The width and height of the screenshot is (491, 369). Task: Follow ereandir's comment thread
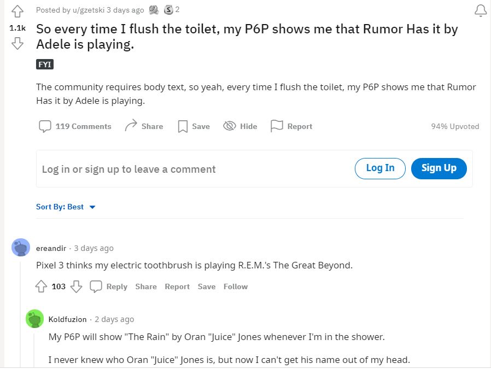pos(235,286)
